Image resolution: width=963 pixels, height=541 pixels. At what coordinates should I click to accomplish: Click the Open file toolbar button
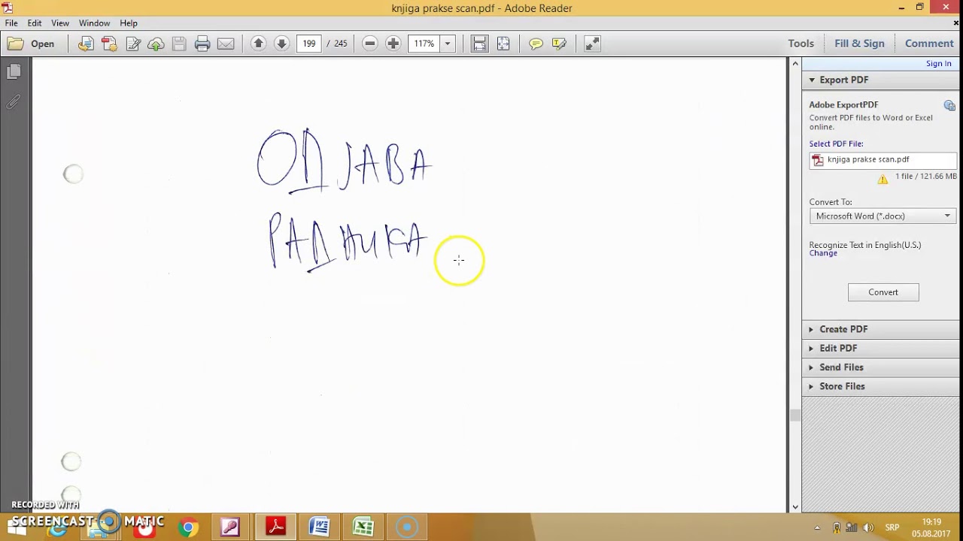[31, 44]
